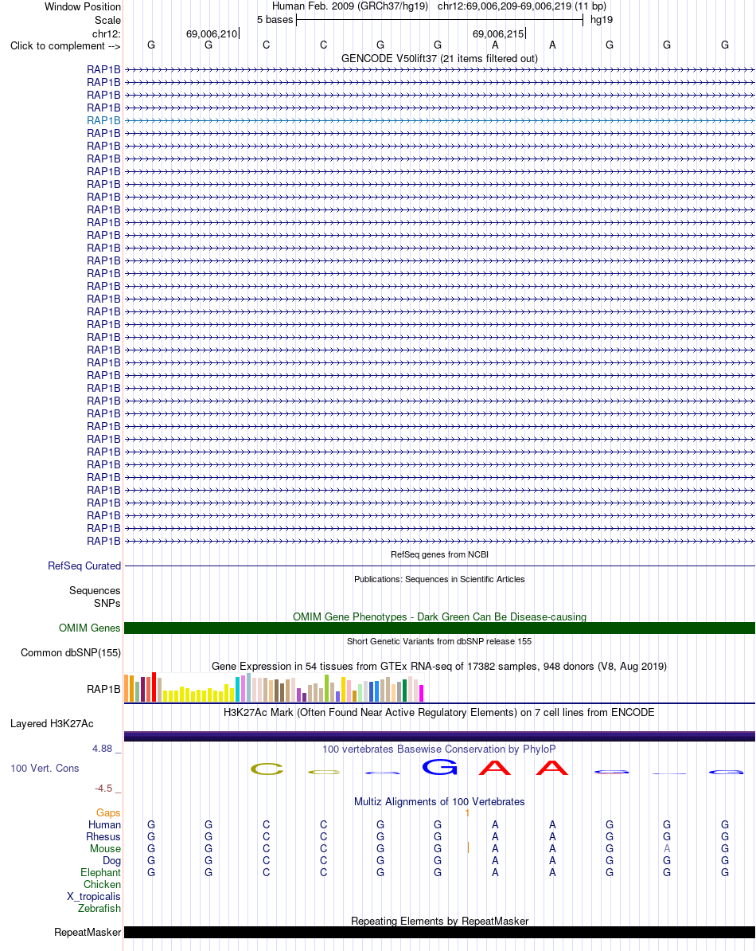Click the first red A in PhyloP logo
Image resolution: width=756 pixels, height=951 pixels.
click(x=495, y=768)
